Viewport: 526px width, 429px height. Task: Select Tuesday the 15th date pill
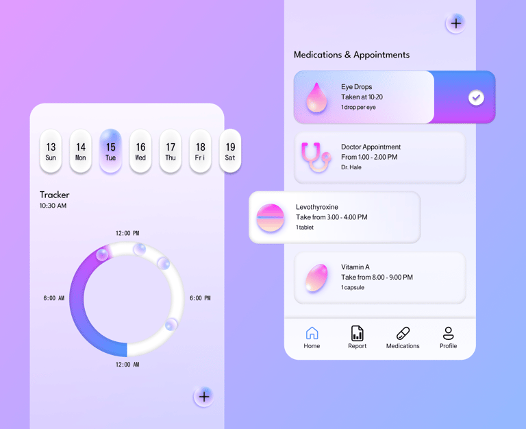click(111, 151)
